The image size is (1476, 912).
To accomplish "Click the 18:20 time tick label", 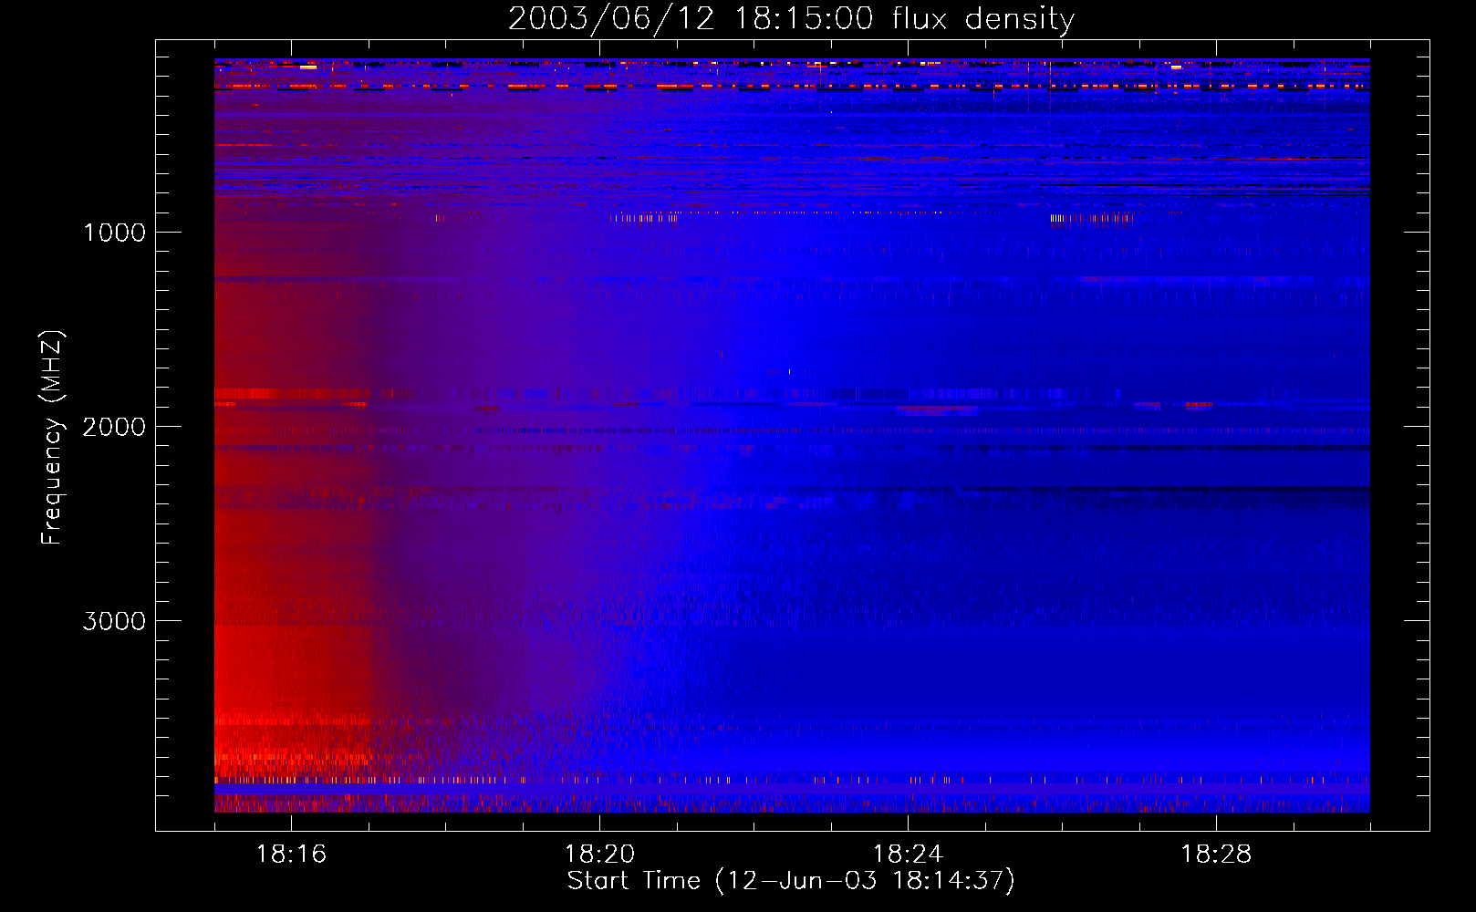I will coord(599,855).
